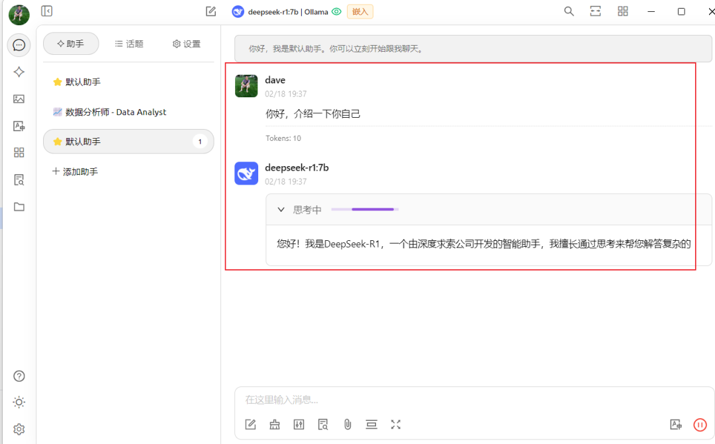Click the reply text starting 您好！我是DeepSeek-R1
Image resolution: width=715 pixels, height=444 pixels.
point(483,244)
